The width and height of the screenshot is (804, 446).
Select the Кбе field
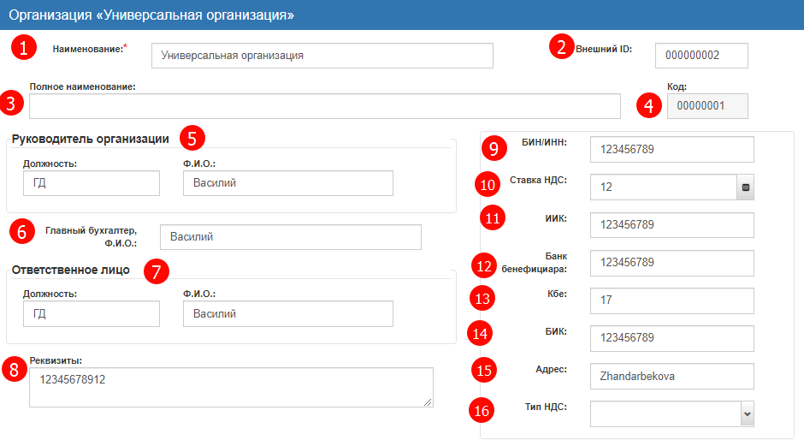pos(671,300)
